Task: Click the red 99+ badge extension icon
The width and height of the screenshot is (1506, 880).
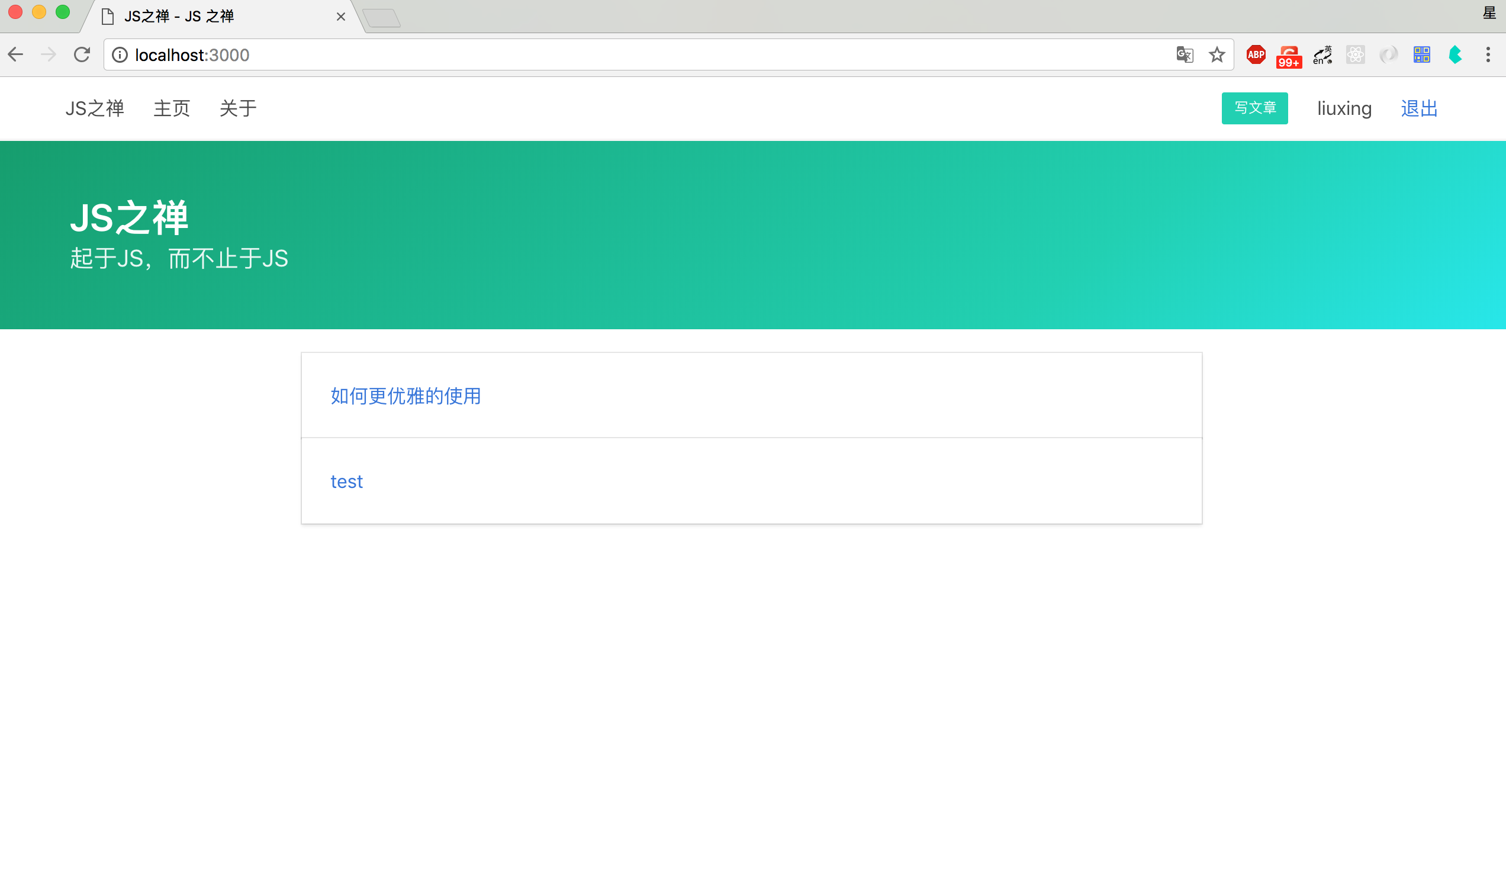Action: pyautogui.click(x=1289, y=56)
